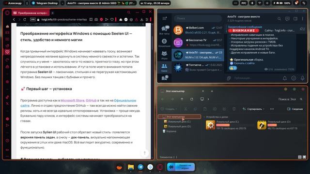
Task: Attach a file with paperclip icon
Action: click(229, 78)
